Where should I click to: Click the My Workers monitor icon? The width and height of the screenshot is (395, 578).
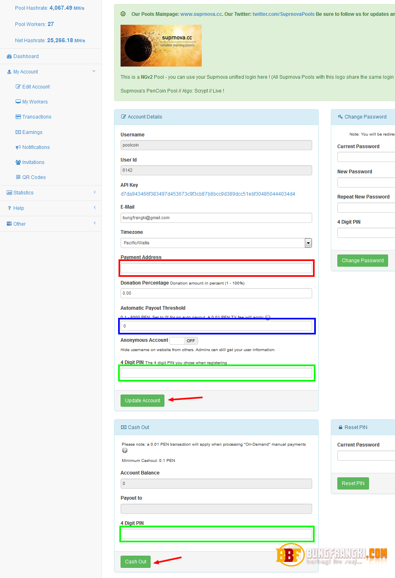click(18, 102)
